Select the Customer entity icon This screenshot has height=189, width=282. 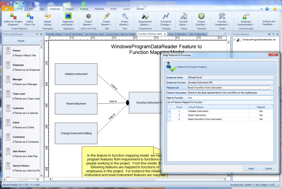(8, 108)
